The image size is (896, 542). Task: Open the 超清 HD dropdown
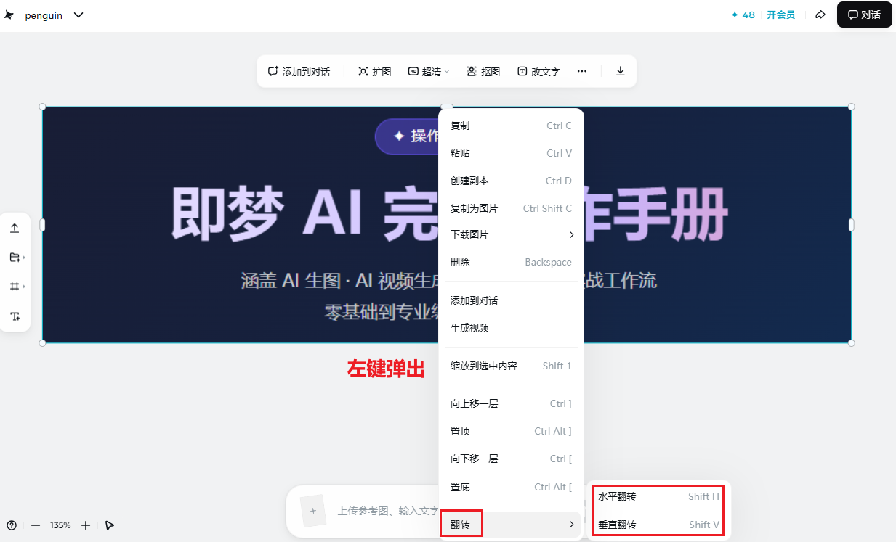pyautogui.click(x=429, y=71)
